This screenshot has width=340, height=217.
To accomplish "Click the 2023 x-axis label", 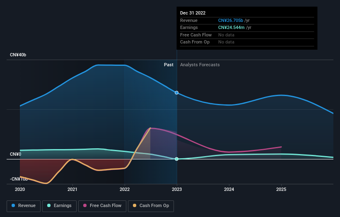I will (x=177, y=189).
